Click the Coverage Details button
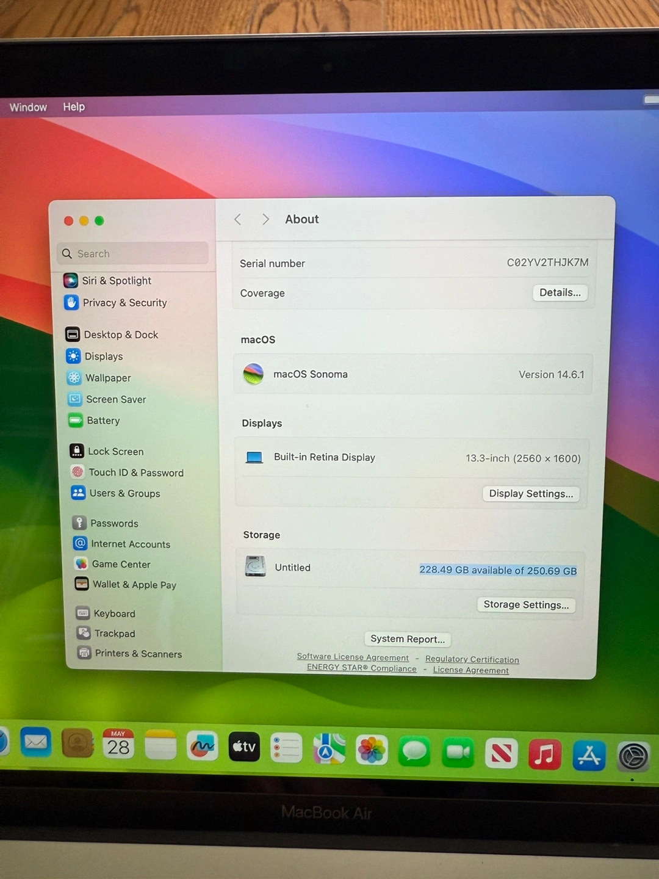 560,293
